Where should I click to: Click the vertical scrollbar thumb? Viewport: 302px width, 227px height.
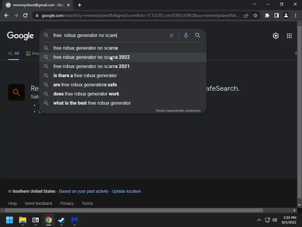(299, 112)
